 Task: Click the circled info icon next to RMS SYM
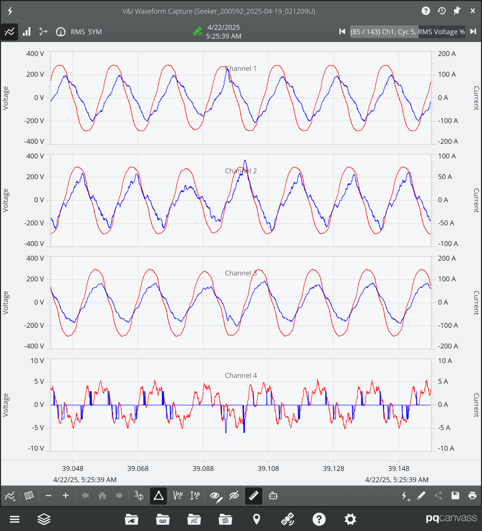61,32
